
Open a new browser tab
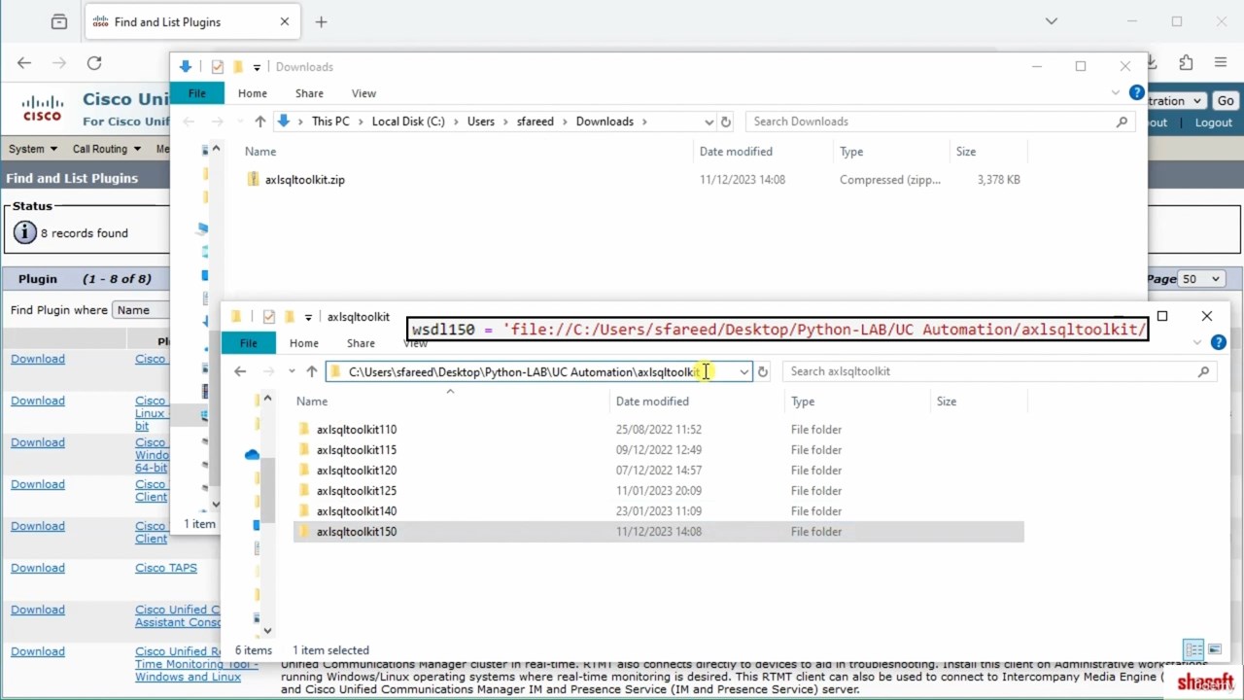(321, 21)
